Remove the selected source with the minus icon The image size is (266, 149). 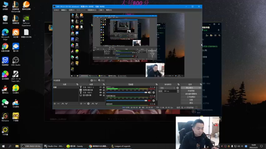pyautogui.click(x=85, y=104)
